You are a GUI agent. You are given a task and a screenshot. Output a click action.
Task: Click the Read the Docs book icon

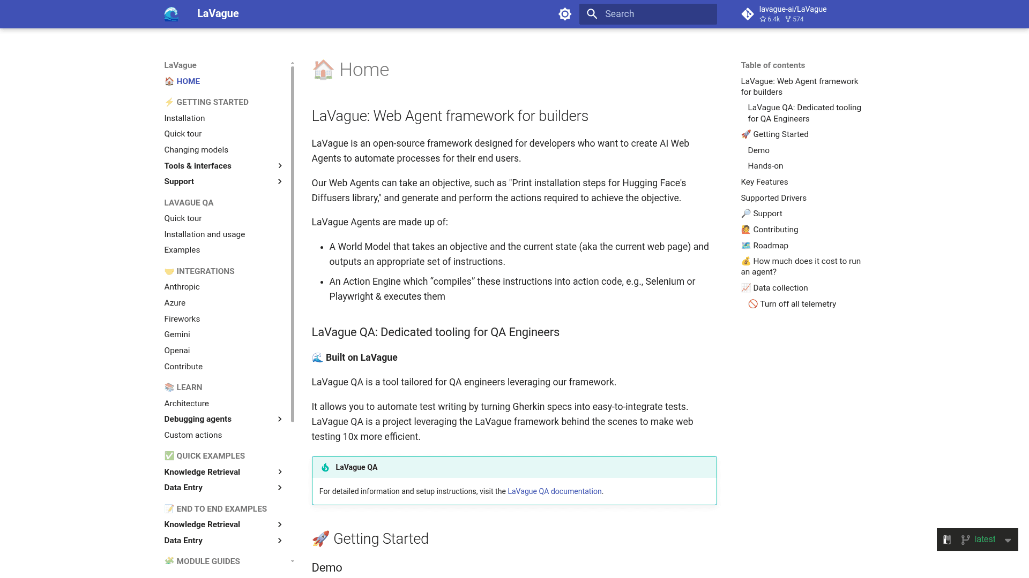[x=947, y=539]
